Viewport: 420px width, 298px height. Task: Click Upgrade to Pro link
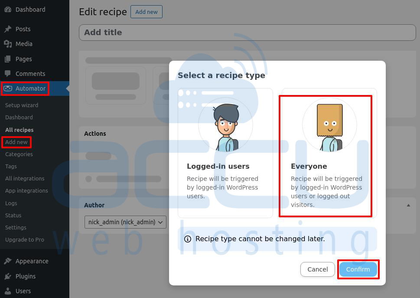click(25, 239)
